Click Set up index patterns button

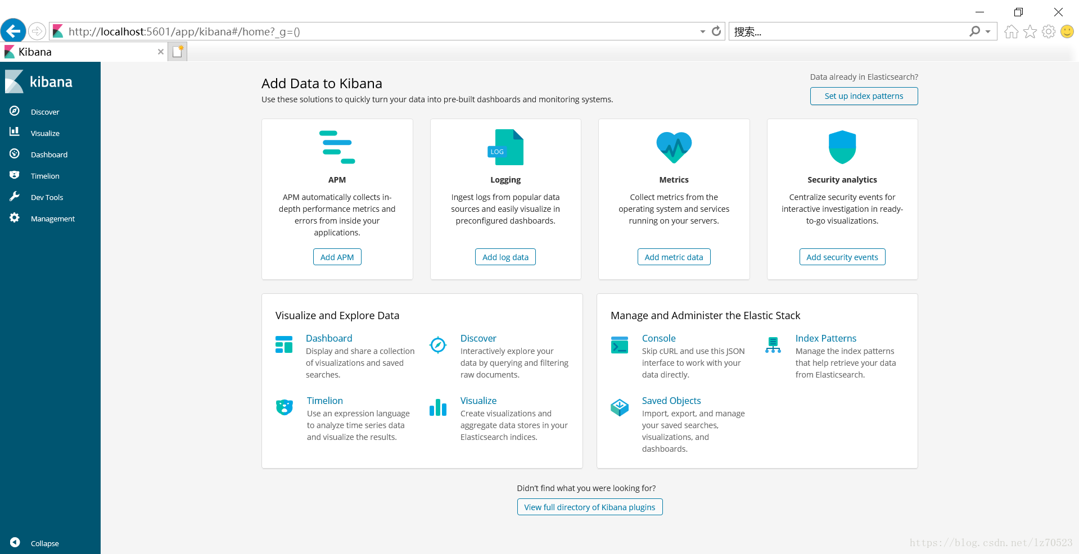pos(864,96)
